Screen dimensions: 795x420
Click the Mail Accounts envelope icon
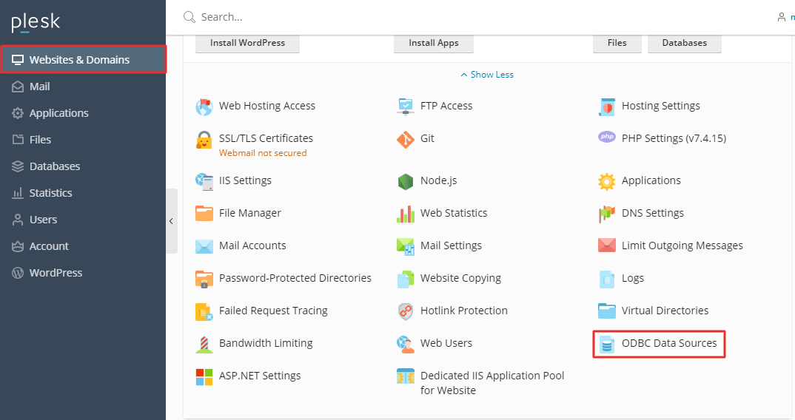[x=204, y=246]
